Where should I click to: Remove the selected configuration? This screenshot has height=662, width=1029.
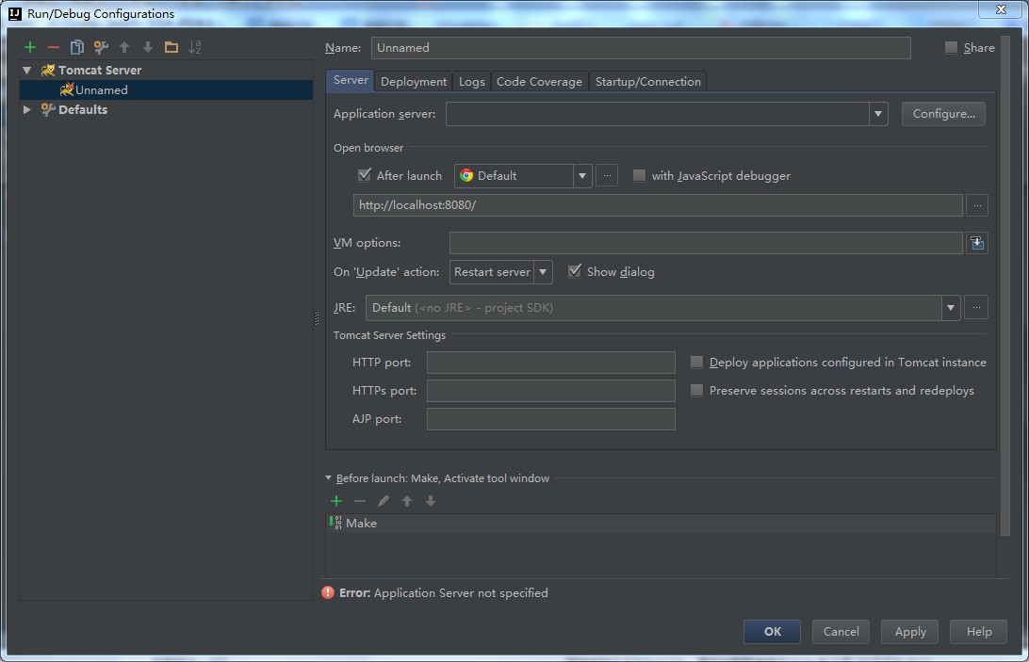coord(54,47)
